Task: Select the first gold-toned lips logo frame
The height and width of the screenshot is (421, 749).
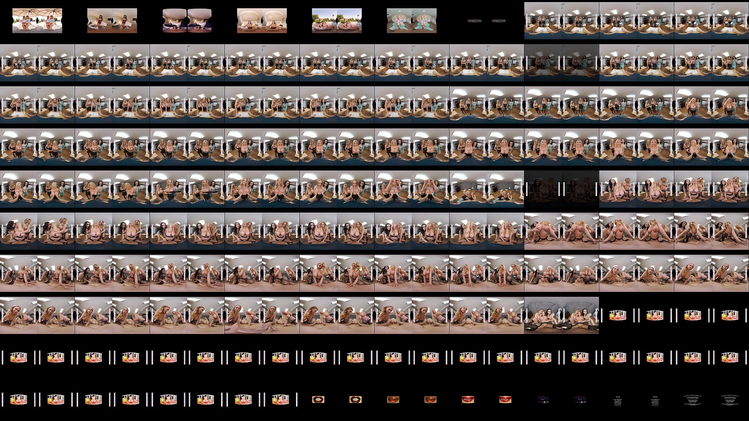Action: (318, 400)
